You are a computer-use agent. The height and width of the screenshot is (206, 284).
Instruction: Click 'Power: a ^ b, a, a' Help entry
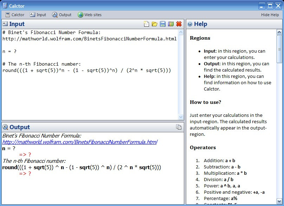222,186
